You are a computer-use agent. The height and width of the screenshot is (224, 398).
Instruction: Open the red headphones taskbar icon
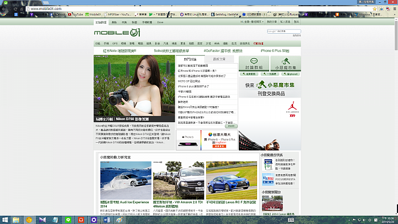point(81,220)
